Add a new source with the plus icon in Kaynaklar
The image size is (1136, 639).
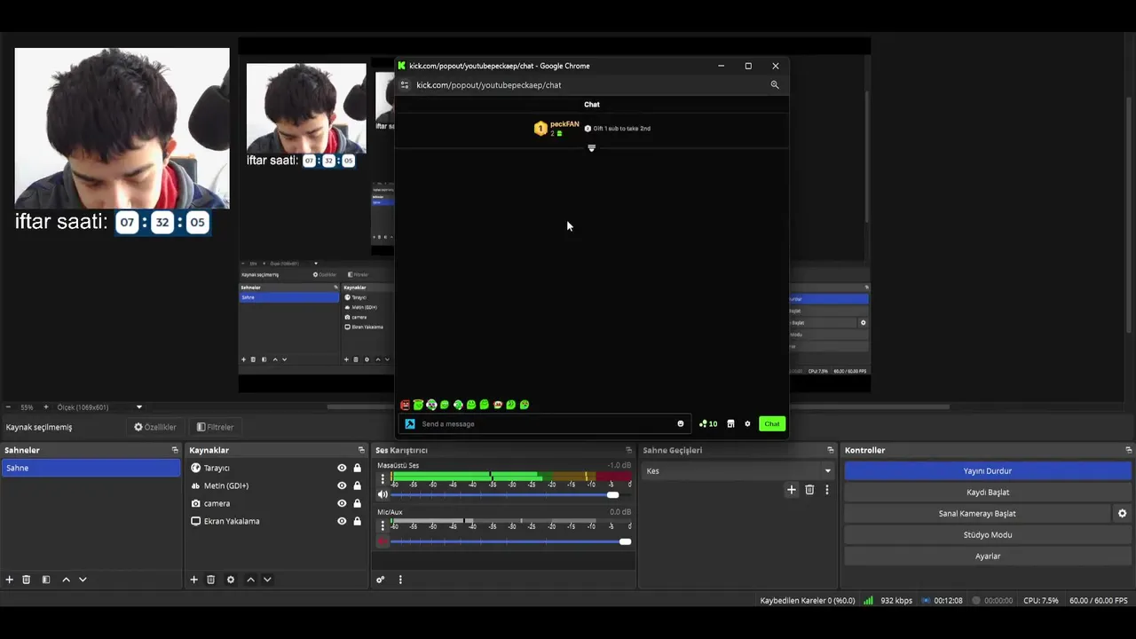point(193,580)
